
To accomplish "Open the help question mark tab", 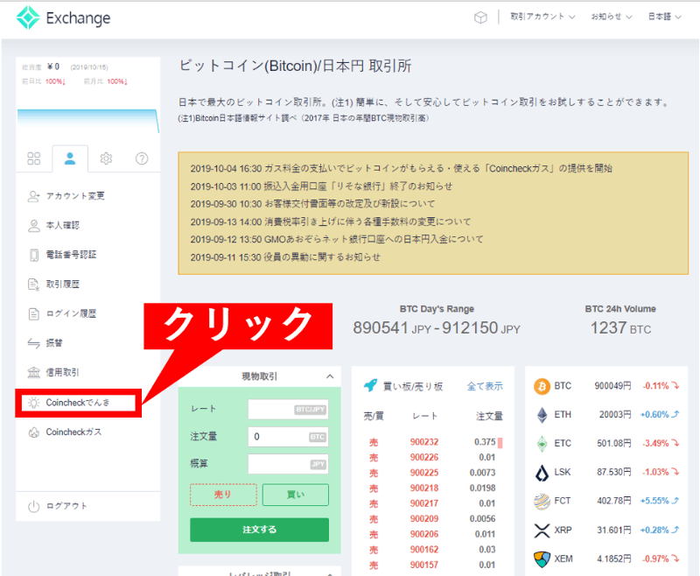I will 142,158.
